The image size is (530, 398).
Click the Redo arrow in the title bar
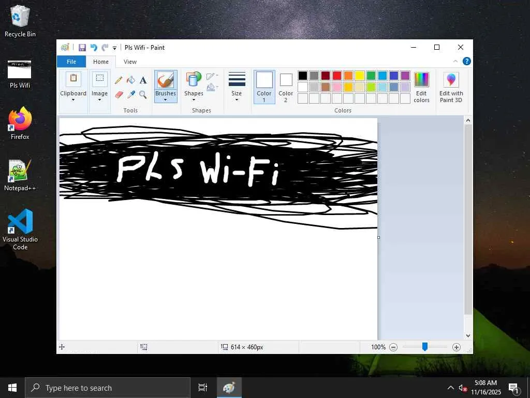coord(105,47)
